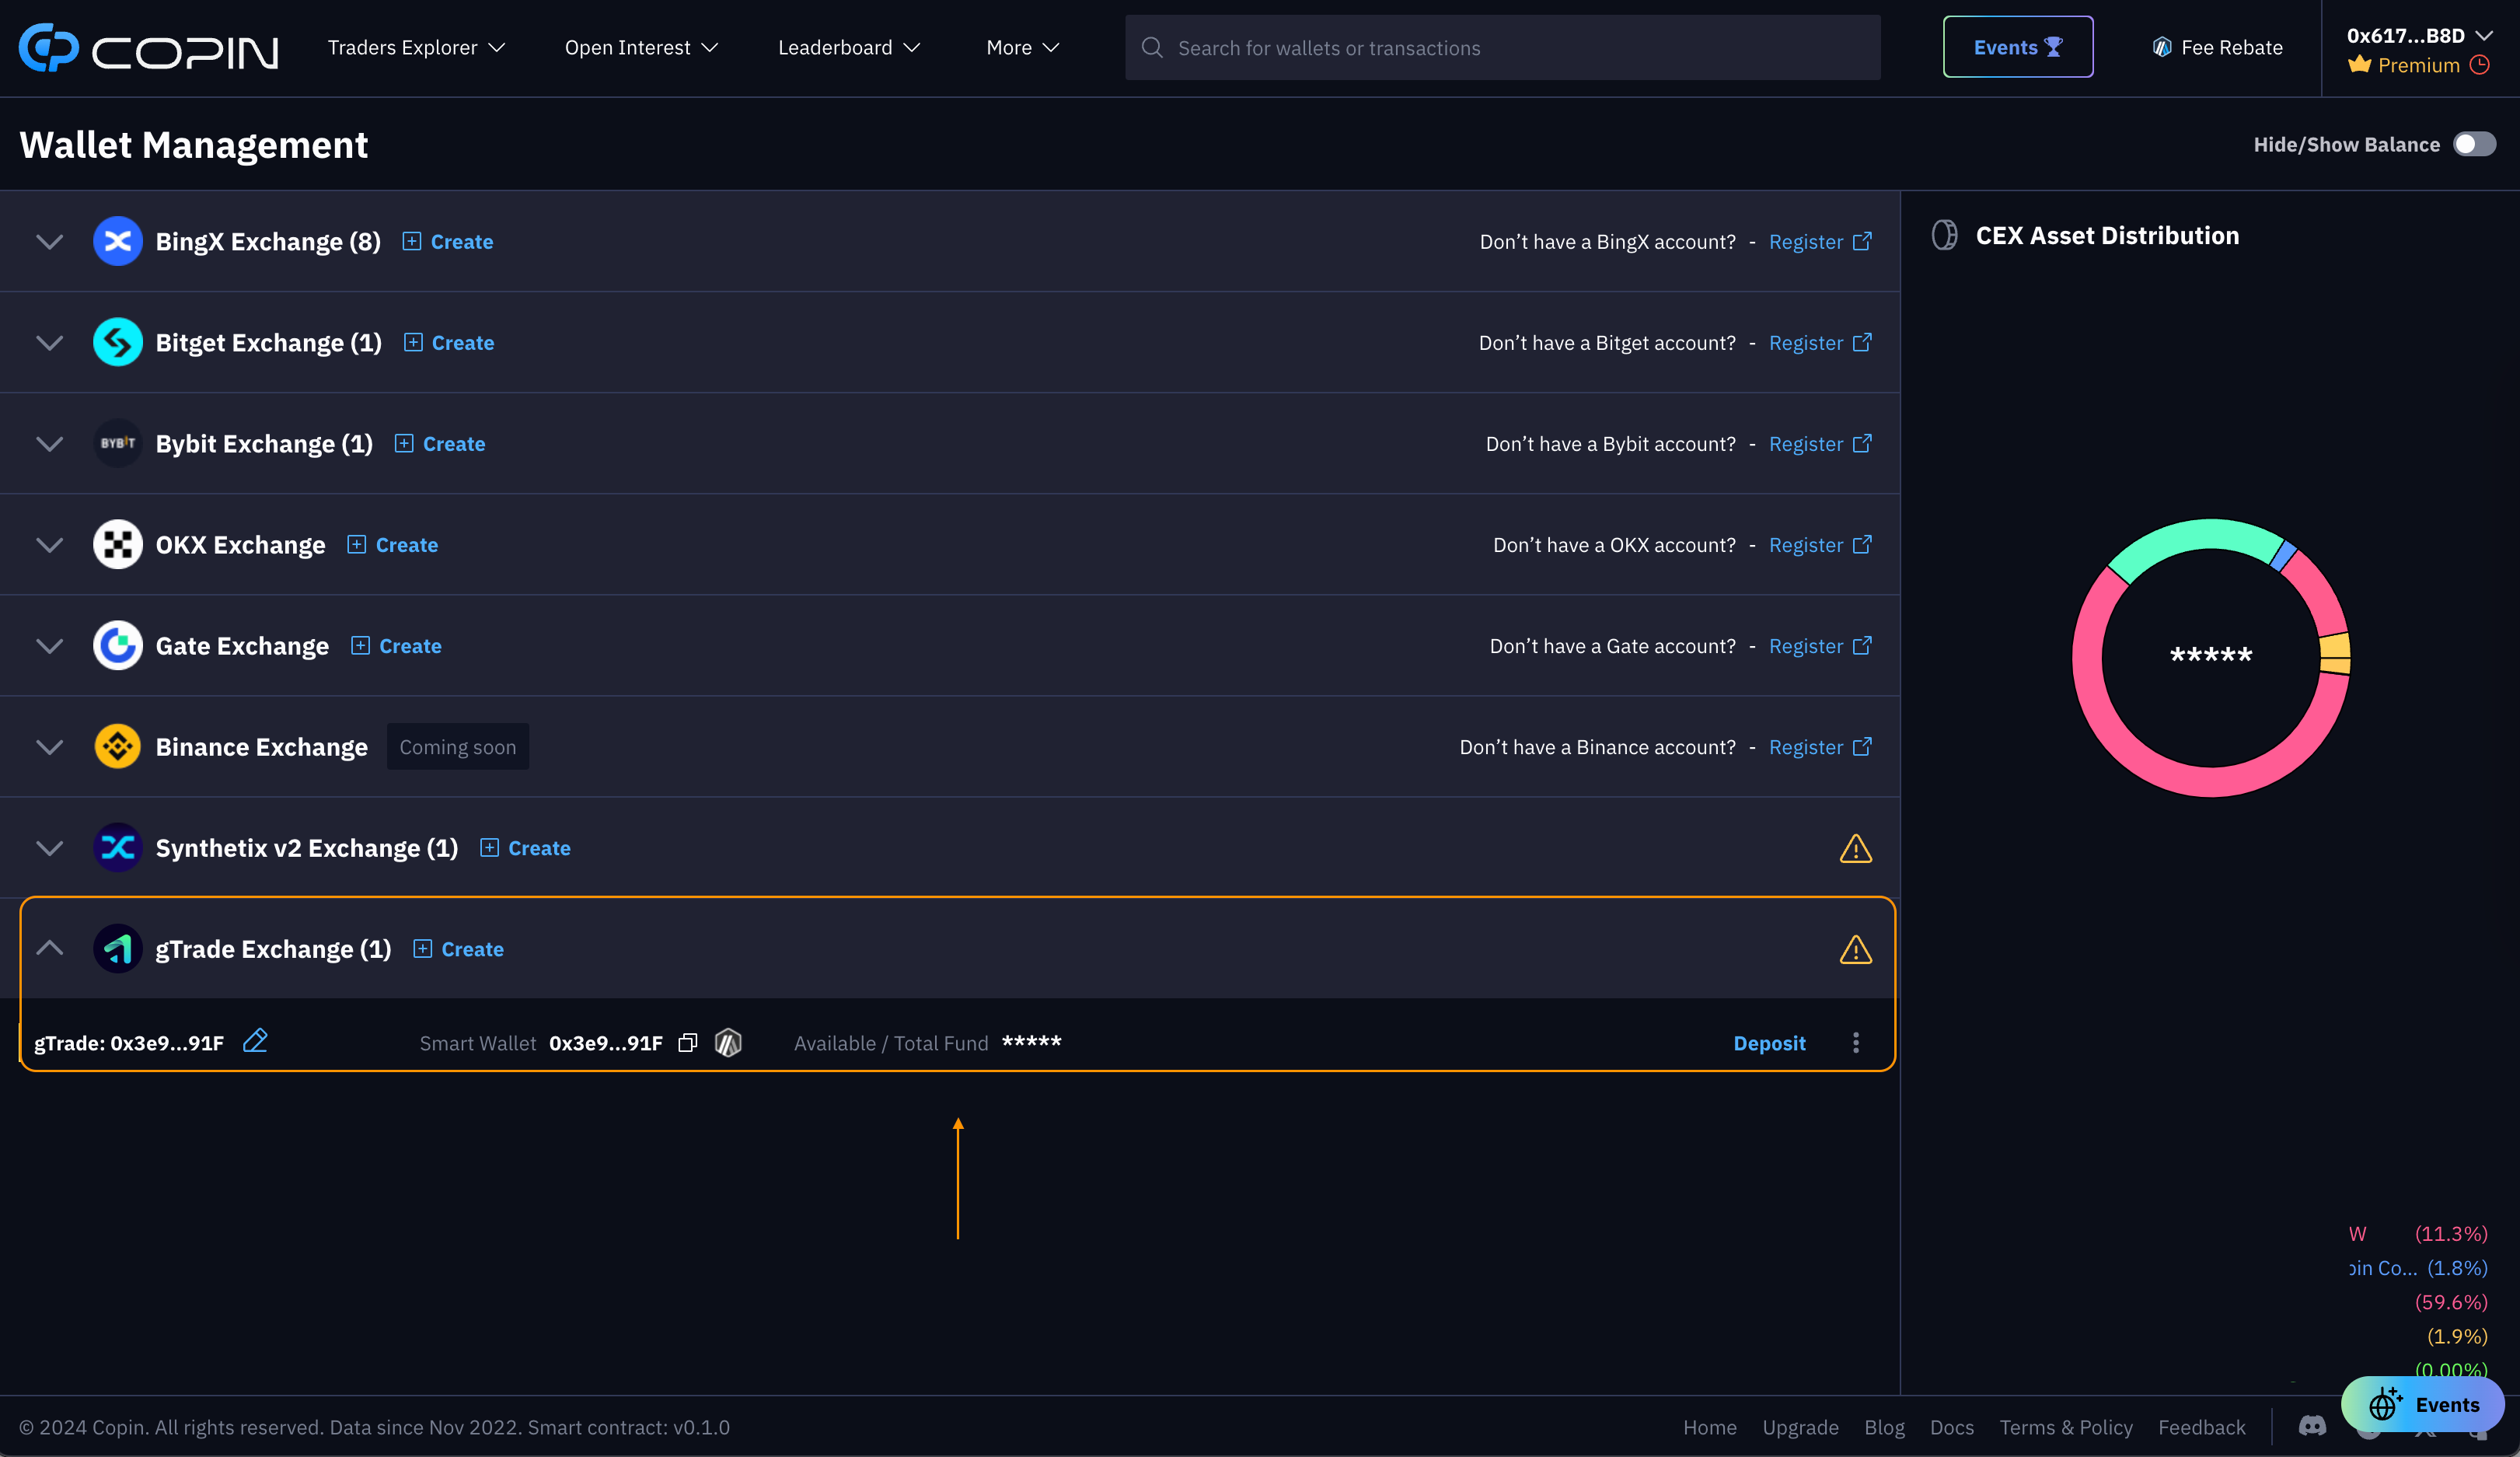Click Deposit for the gTrade wallet
The width and height of the screenshot is (2520, 1457).
[x=1769, y=1042]
